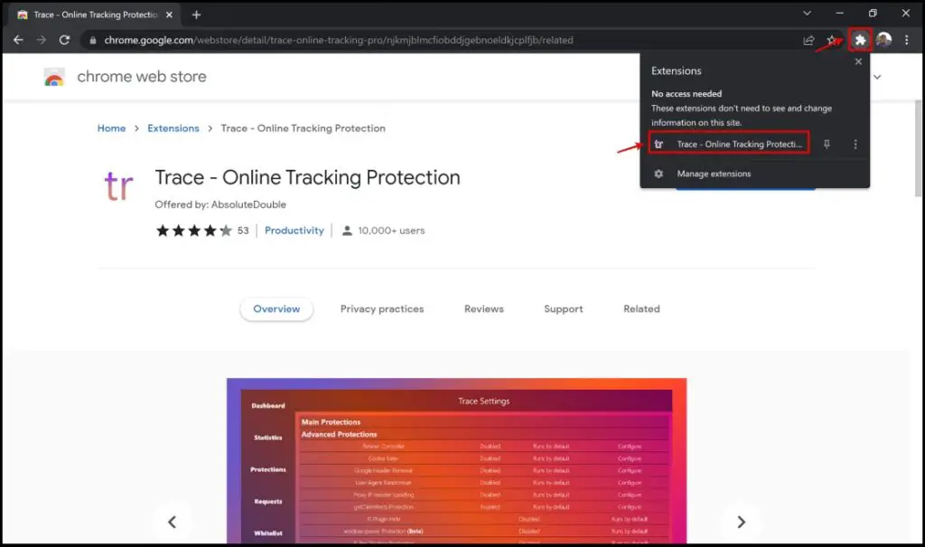Click the users person icon
This screenshot has width=925, height=547.
347,231
